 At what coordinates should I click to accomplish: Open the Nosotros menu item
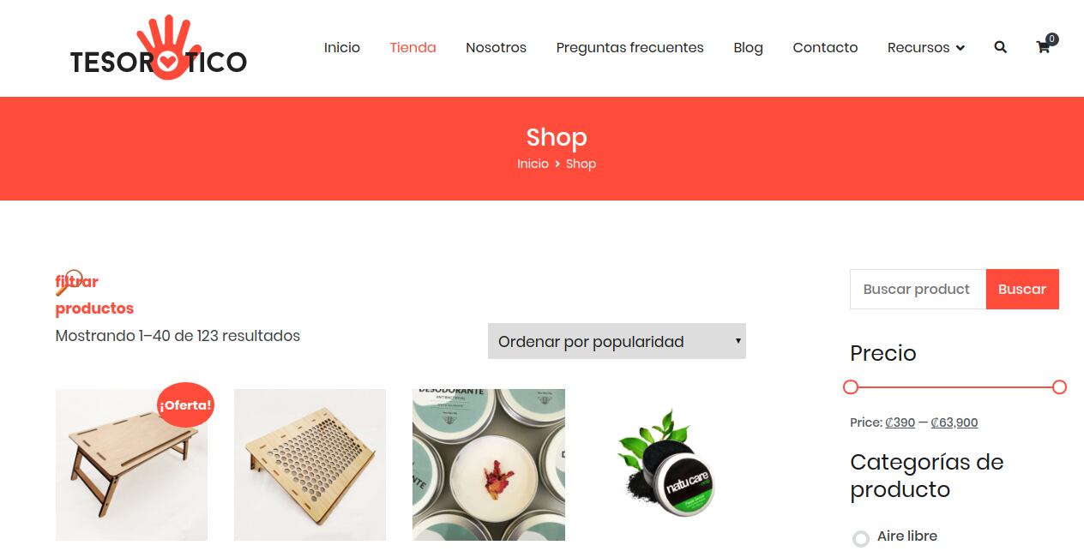point(496,47)
